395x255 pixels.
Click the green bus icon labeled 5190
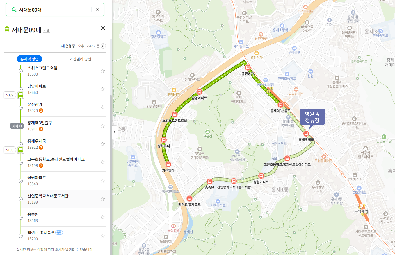coord(21,150)
